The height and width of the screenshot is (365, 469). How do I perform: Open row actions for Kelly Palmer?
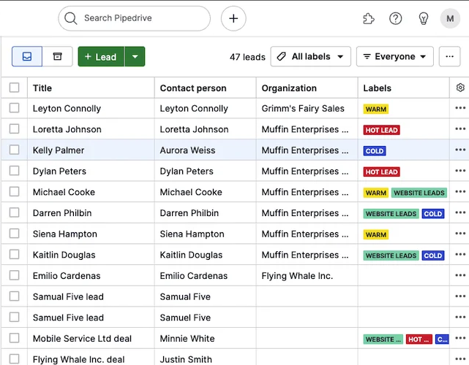coord(460,150)
